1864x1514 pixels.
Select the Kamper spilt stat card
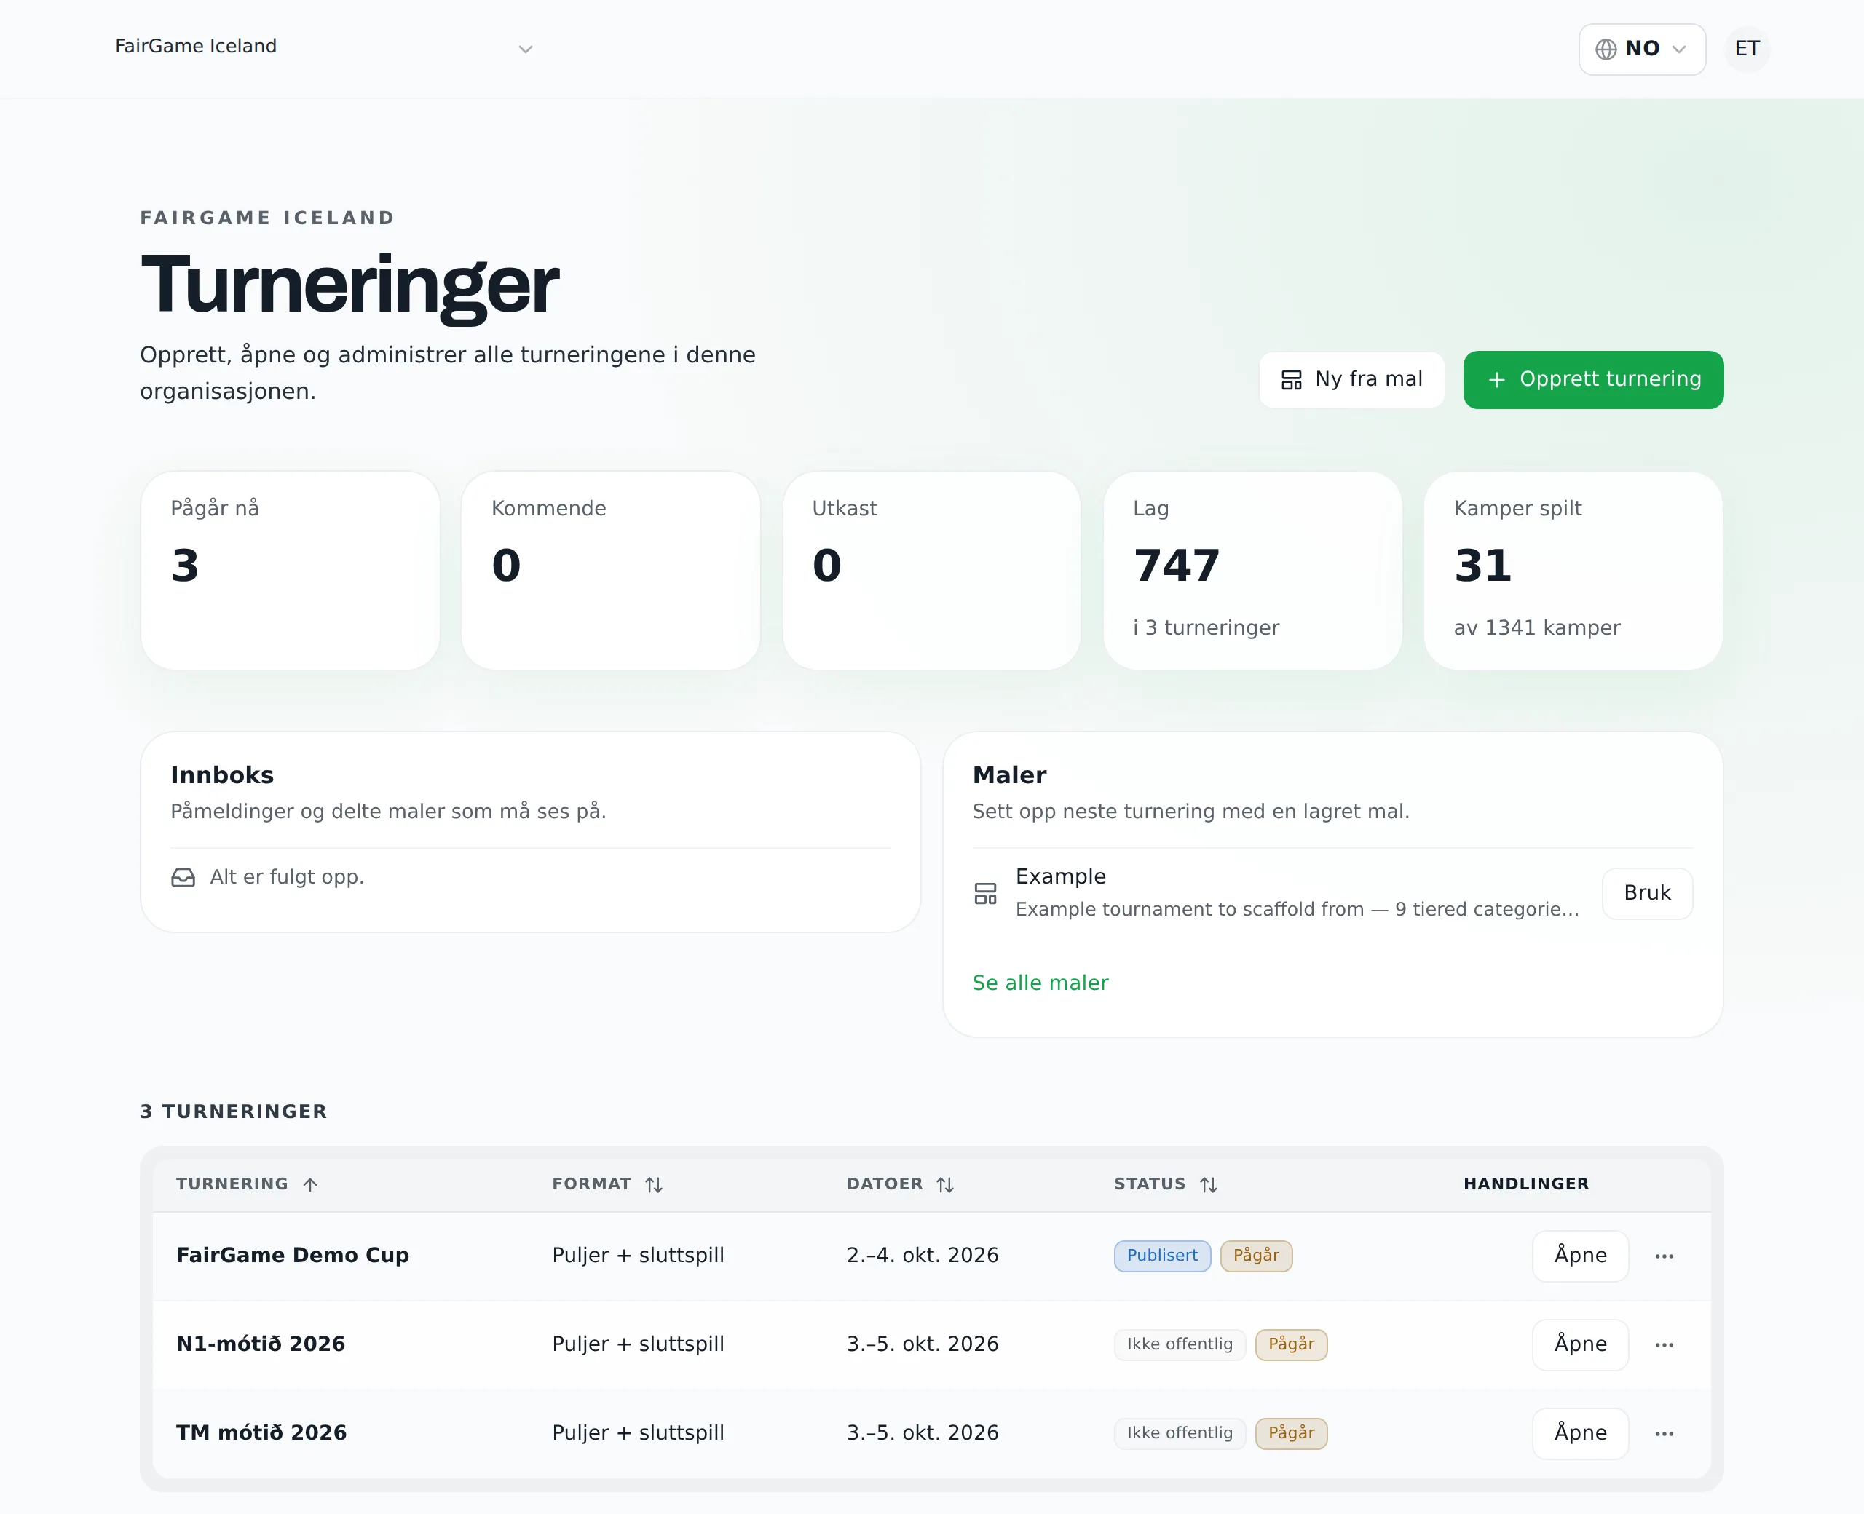click(1573, 571)
